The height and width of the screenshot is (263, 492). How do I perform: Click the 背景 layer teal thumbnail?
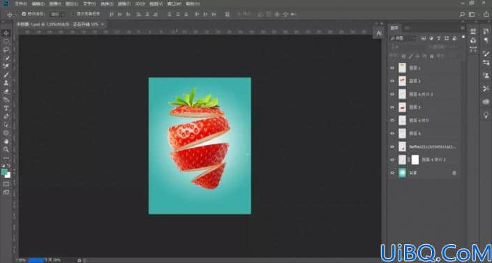[x=402, y=173]
